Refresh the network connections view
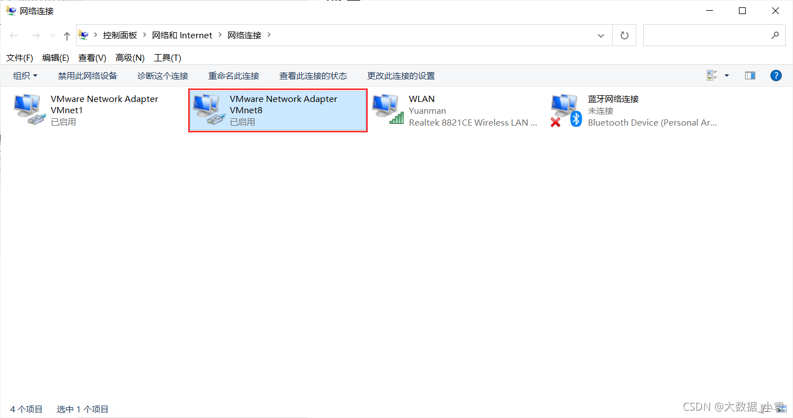 point(624,35)
